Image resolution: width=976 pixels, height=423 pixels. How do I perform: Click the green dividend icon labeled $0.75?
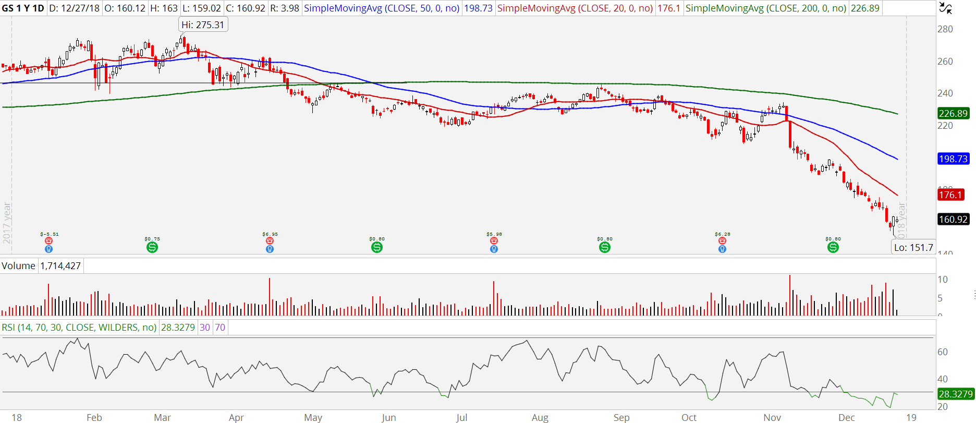(x=152, y=247)
